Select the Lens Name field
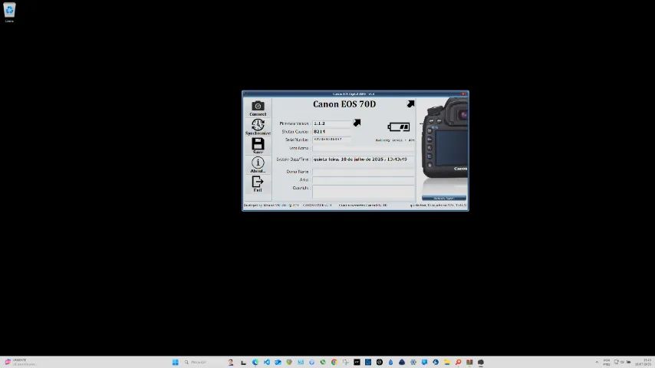 click(363, 148)
